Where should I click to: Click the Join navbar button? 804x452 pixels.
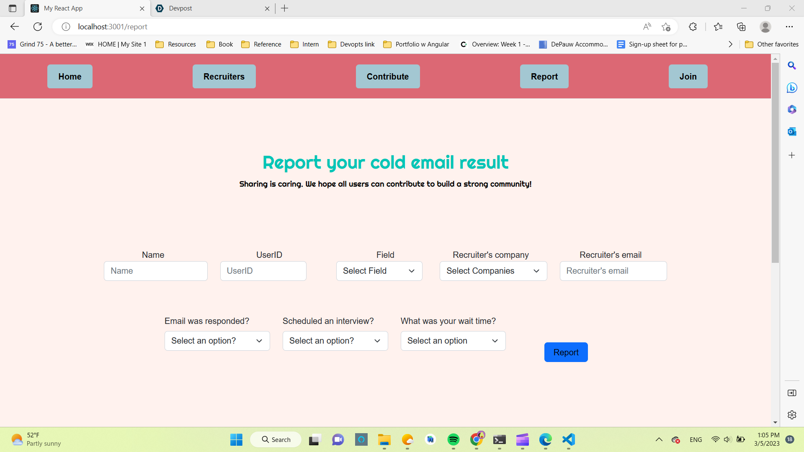(x=688, y=77)
